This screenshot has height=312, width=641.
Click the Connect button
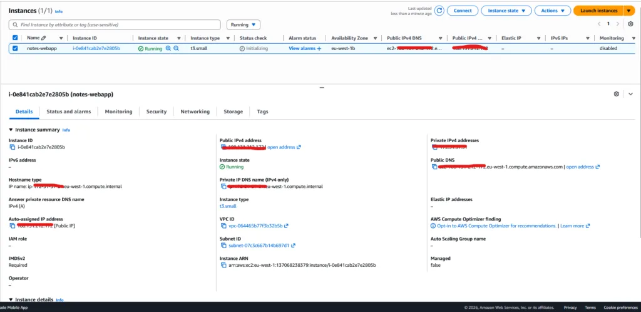462,11
